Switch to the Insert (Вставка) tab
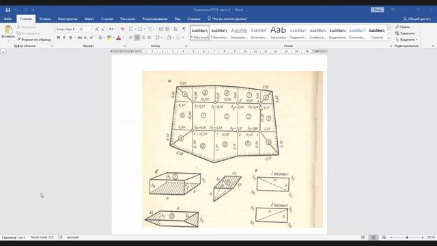The image size is (437, 246). coord(45,18)
